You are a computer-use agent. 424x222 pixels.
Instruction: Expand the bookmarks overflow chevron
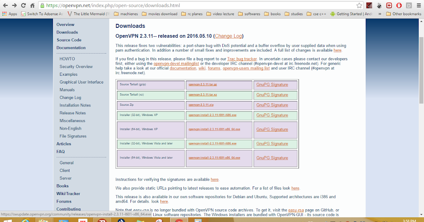coord(380,14)
